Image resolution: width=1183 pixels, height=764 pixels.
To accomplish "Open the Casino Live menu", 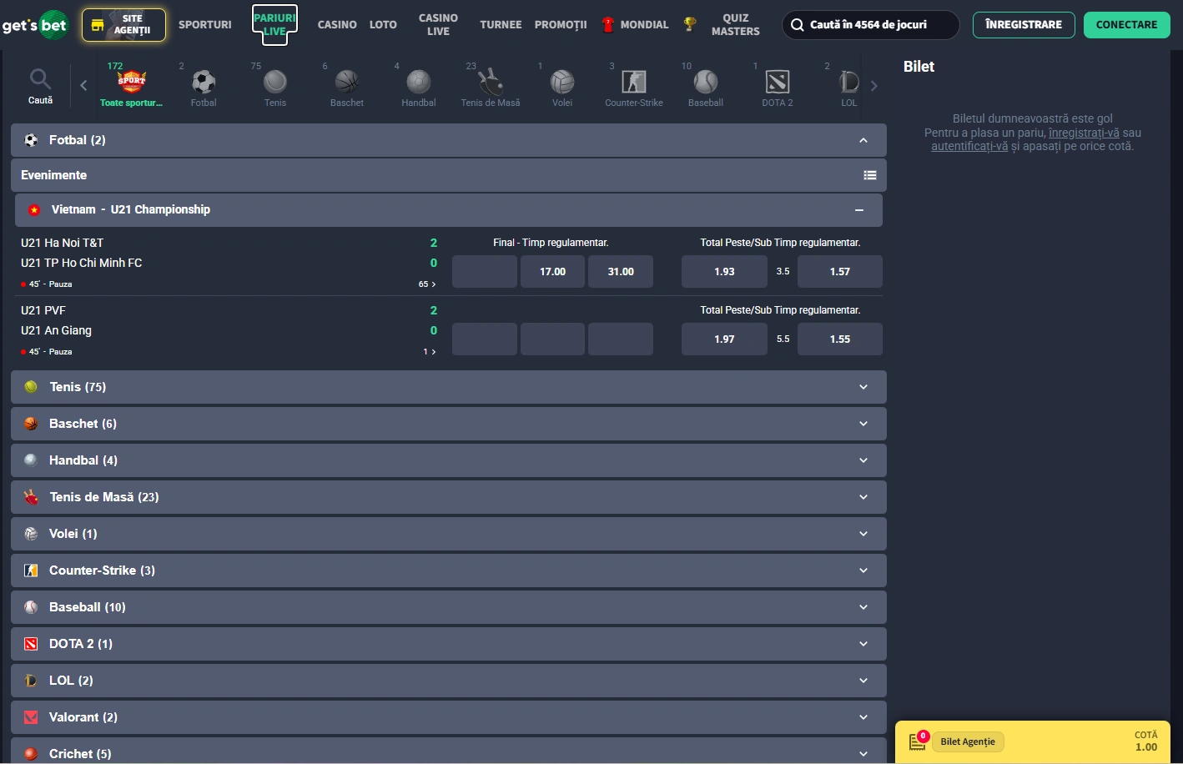I will pos(438,24).
